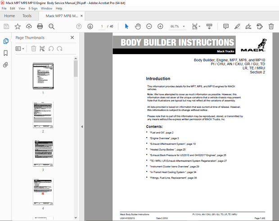Follow "TE / MRU, LR Exhaust" page 27 link
Screen dimensions: 279x221
(x=188, y=161)
